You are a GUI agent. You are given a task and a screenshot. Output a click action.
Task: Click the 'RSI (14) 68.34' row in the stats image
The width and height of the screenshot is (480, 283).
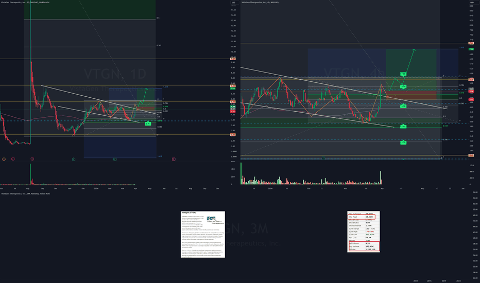364,237
